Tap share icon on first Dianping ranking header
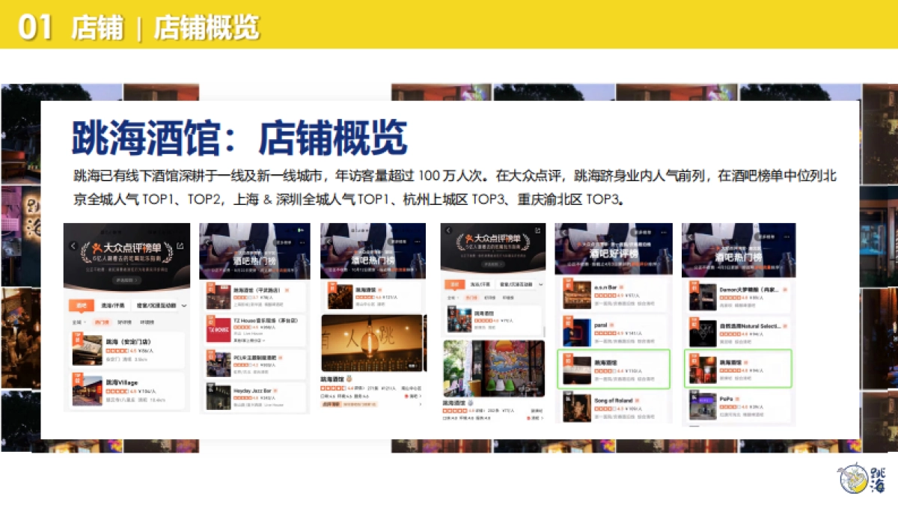Screen dimensions: 898x505 [180, 245]
